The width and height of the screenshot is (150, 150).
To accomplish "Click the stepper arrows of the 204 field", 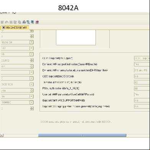I will click(x=31, y=91).
